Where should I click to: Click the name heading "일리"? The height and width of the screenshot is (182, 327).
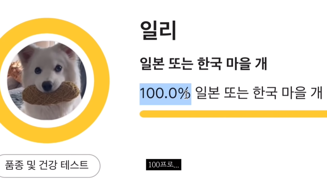158,30
